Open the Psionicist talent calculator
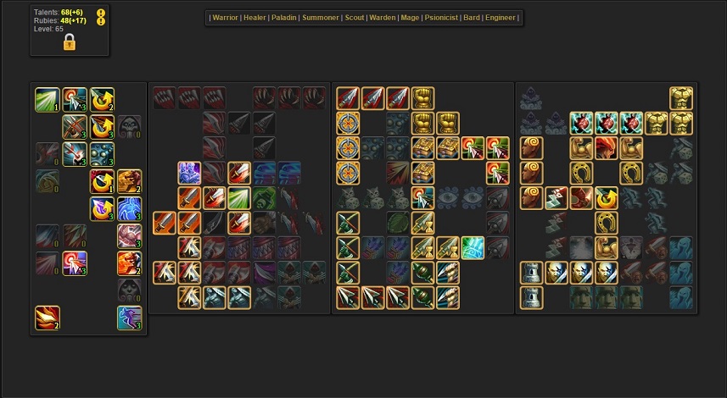 (x=441, y=18)
